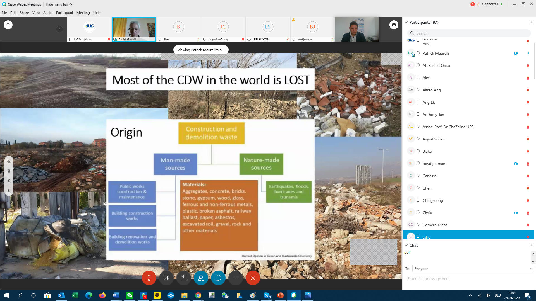Open PowerPoint from the Windows taskbar
Viewport: 536px width, 301px height.
[x=280, y=295]
